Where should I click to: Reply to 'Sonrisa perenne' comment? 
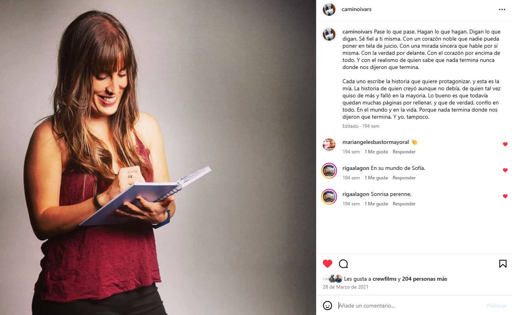tap(404, 204)
